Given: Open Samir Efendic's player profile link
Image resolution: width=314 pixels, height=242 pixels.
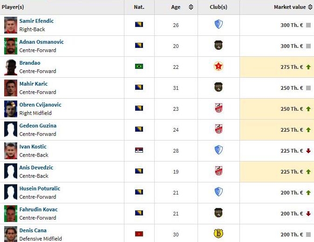Looking at the screenshot, I should coord(36,21).
